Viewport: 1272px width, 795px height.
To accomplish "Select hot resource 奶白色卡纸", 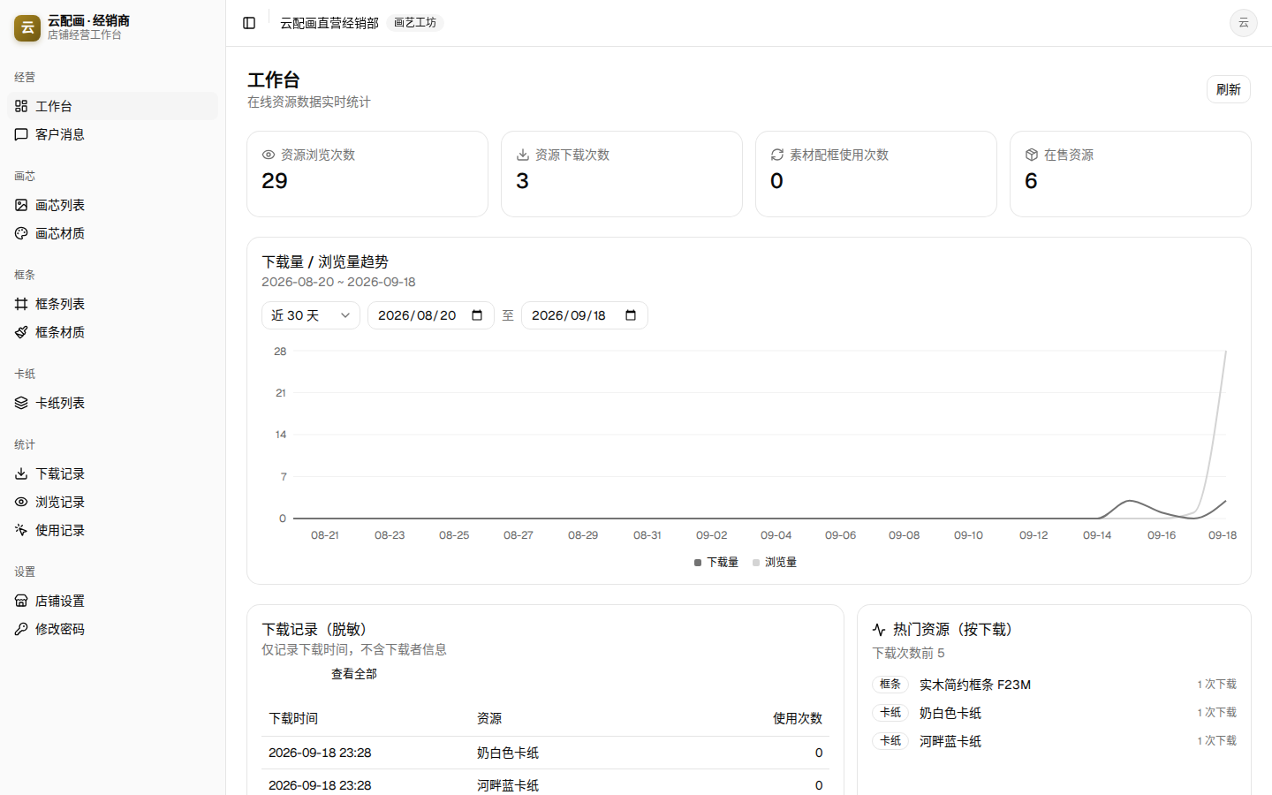I will 950,713.
